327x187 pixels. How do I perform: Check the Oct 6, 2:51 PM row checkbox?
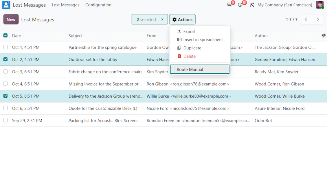(x=5, y=108)
